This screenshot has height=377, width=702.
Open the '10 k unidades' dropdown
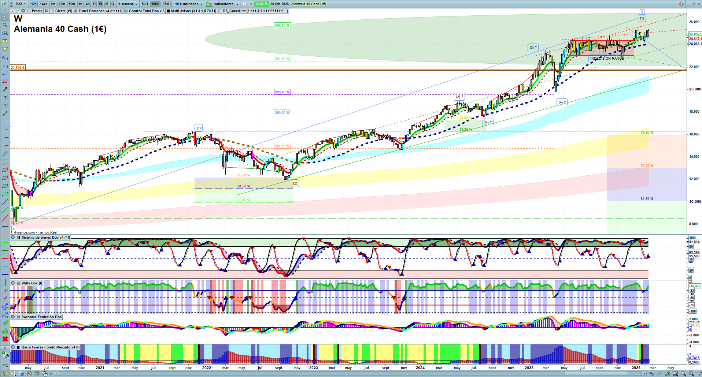click(x=188, y=4)
